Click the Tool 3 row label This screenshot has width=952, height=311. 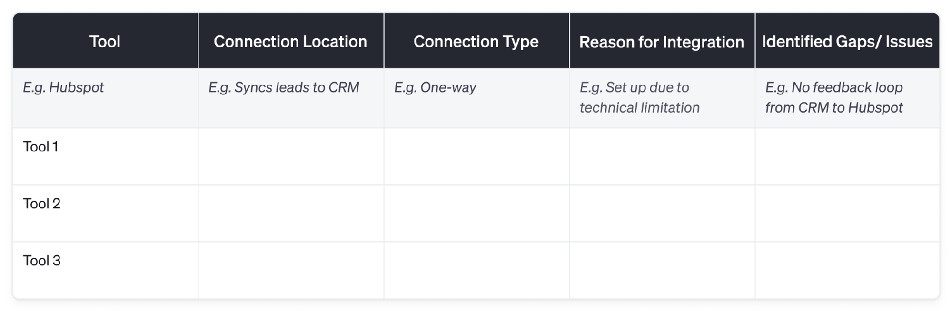click(42, 261)
